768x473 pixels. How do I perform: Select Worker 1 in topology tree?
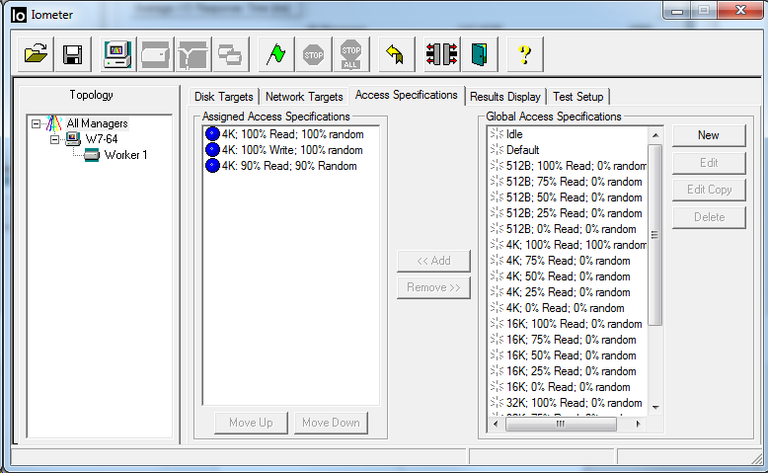(x=125, y=155)
